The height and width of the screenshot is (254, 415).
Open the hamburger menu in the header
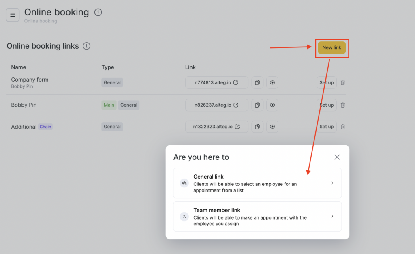point(13,15)
